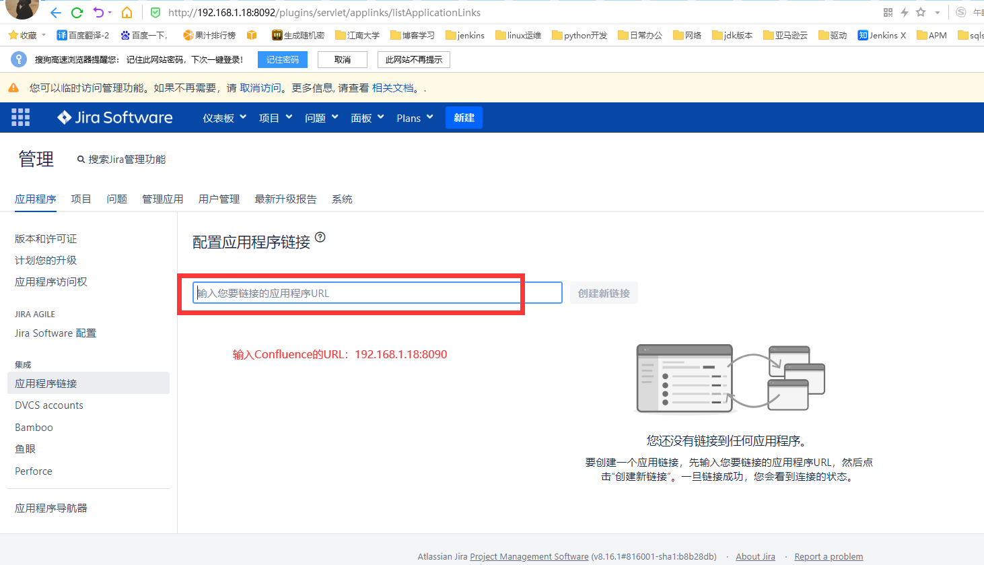Viewport: 984px width, 565px height.
Task: Switch to the 管理应用 tab
Action: click(x=163, y=199)
